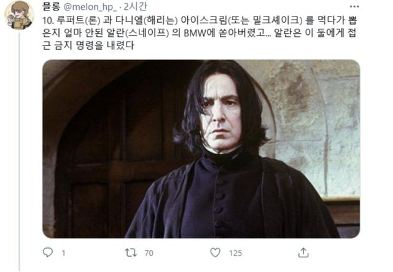Open the cartoon profile avatar
Screen dimensions: 393x272
[x=19, y=15]
